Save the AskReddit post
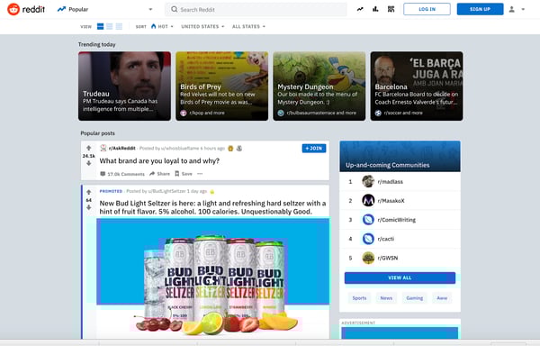The height and width of the screenshot is (346, 540). [184, 174]
